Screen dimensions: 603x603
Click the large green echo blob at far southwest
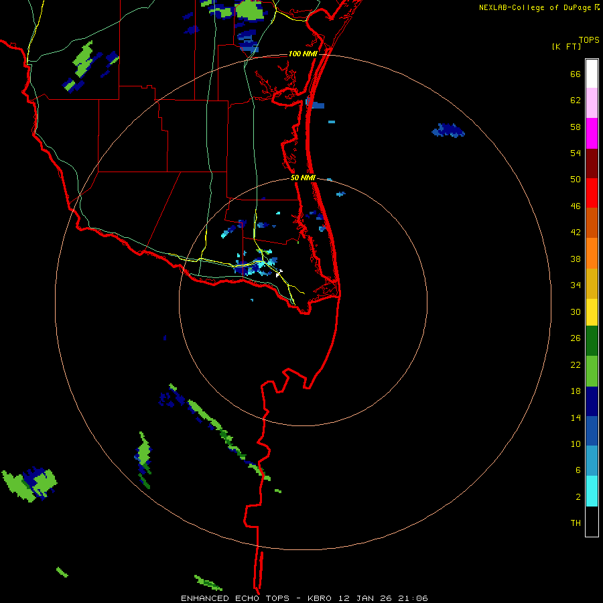click(x=29, y=484)
